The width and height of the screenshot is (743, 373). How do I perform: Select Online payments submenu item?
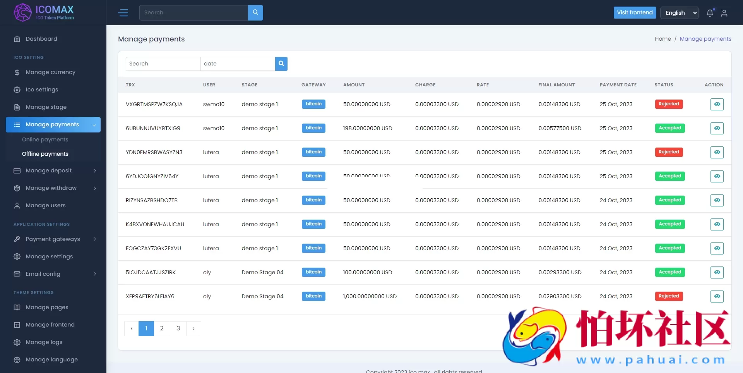click(45, 139)
